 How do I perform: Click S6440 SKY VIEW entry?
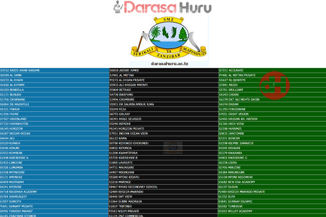121,197
